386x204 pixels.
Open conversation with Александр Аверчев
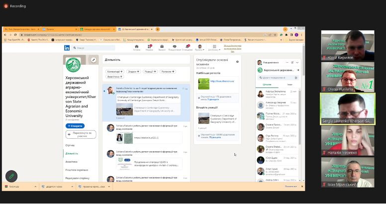tap(277, 104)
